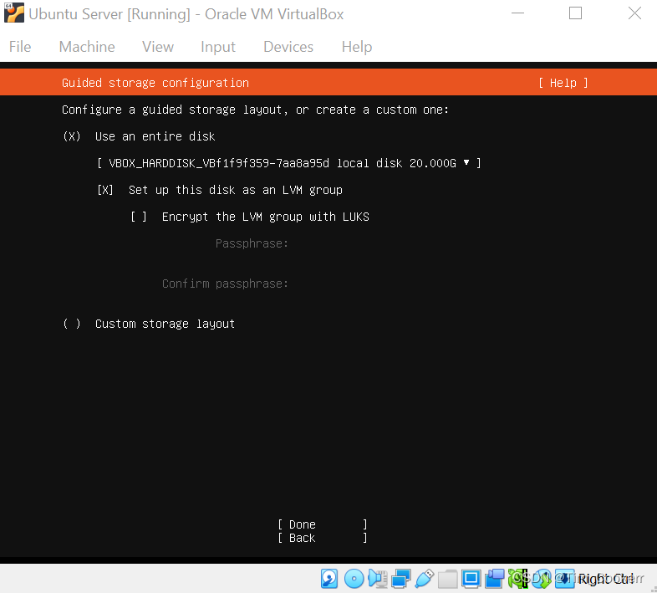This screenshot has height=593, width=657.
Task: Click the mouse integration status icon
Action: (x=542, y=579)
